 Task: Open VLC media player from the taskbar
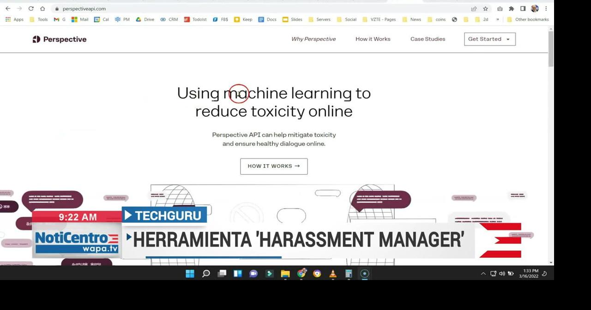333,274
